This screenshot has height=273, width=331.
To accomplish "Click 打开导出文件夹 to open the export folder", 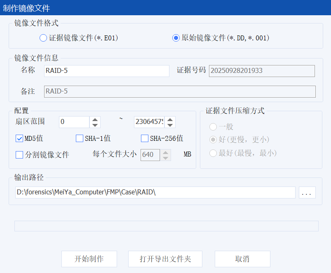I will click(165, 259).
